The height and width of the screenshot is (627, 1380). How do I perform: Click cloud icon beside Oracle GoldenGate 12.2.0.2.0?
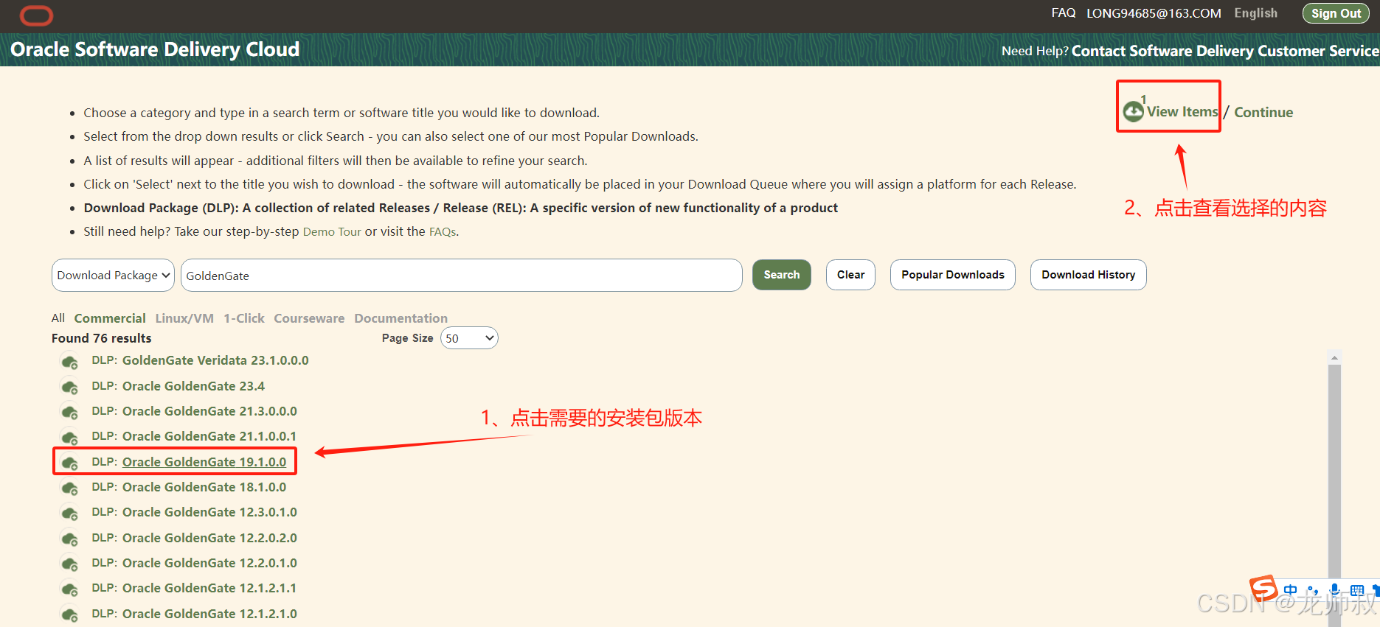click(x=69, y=539)
